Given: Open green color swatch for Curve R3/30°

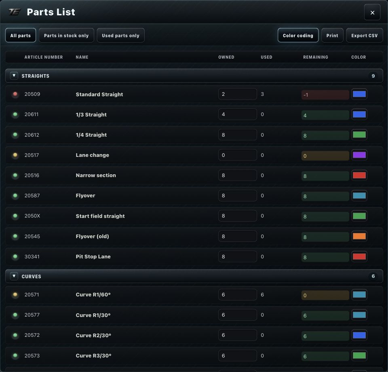Looking at the screenshot, I should pyautogui.click(x=359, y=355).
